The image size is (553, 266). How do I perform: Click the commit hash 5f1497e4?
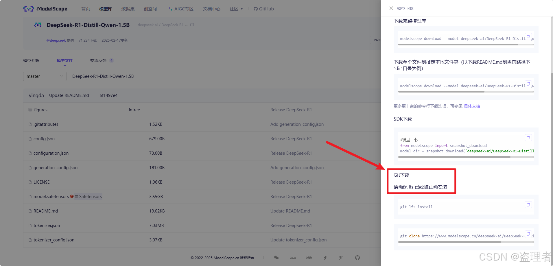coord(108,95)
